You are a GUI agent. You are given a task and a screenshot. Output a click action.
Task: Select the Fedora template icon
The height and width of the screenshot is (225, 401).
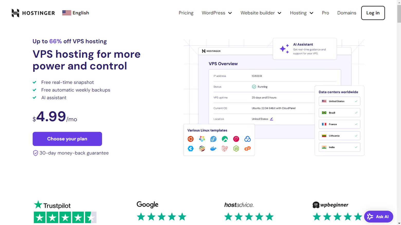pyautogui.click(x=213, y=139)
